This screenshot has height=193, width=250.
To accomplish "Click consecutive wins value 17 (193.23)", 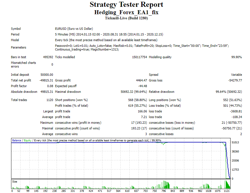I will (139, 123).
